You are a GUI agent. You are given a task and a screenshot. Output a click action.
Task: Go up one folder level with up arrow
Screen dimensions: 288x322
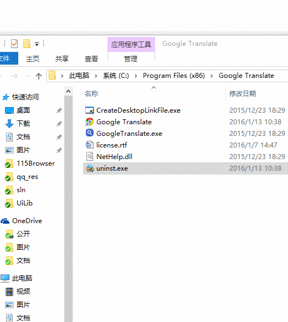tap(39, 76)
